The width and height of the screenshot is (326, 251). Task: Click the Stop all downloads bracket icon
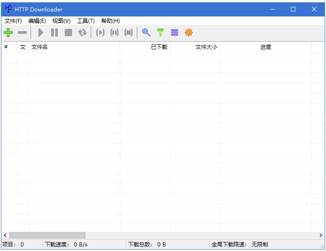click(x=129, y=32)
